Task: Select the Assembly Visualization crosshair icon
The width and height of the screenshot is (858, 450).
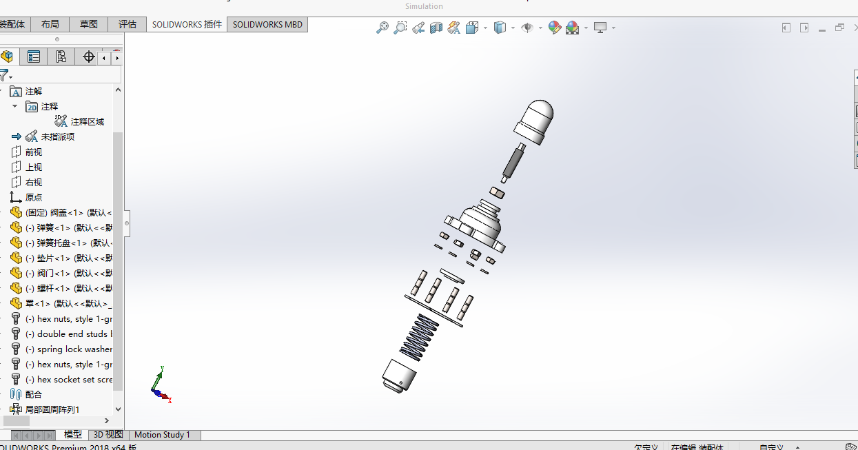Action: click(88, 56)
